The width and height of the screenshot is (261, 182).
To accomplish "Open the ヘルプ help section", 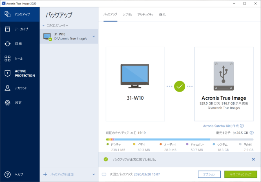I will [20, 175].
